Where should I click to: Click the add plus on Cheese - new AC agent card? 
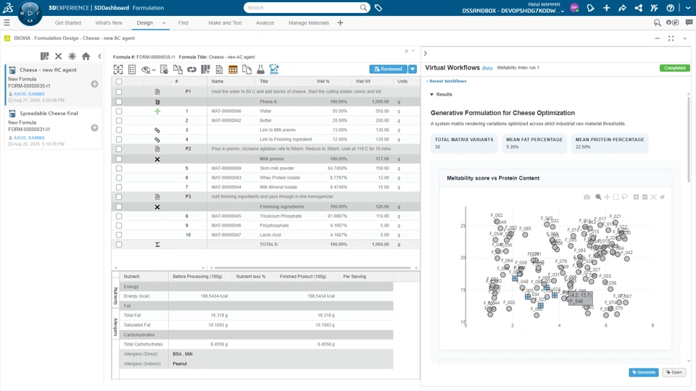click(x=94, y=84)
